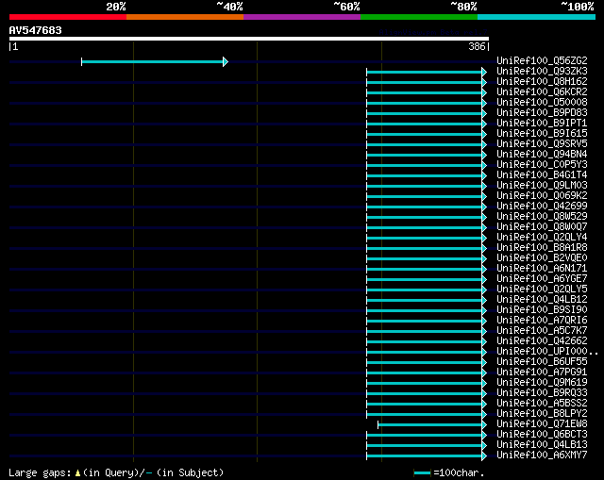The width and height of the screenshot is (604, 480).
Task: Select the UniRef100_Q9SRV5 label
Action: 542,144
